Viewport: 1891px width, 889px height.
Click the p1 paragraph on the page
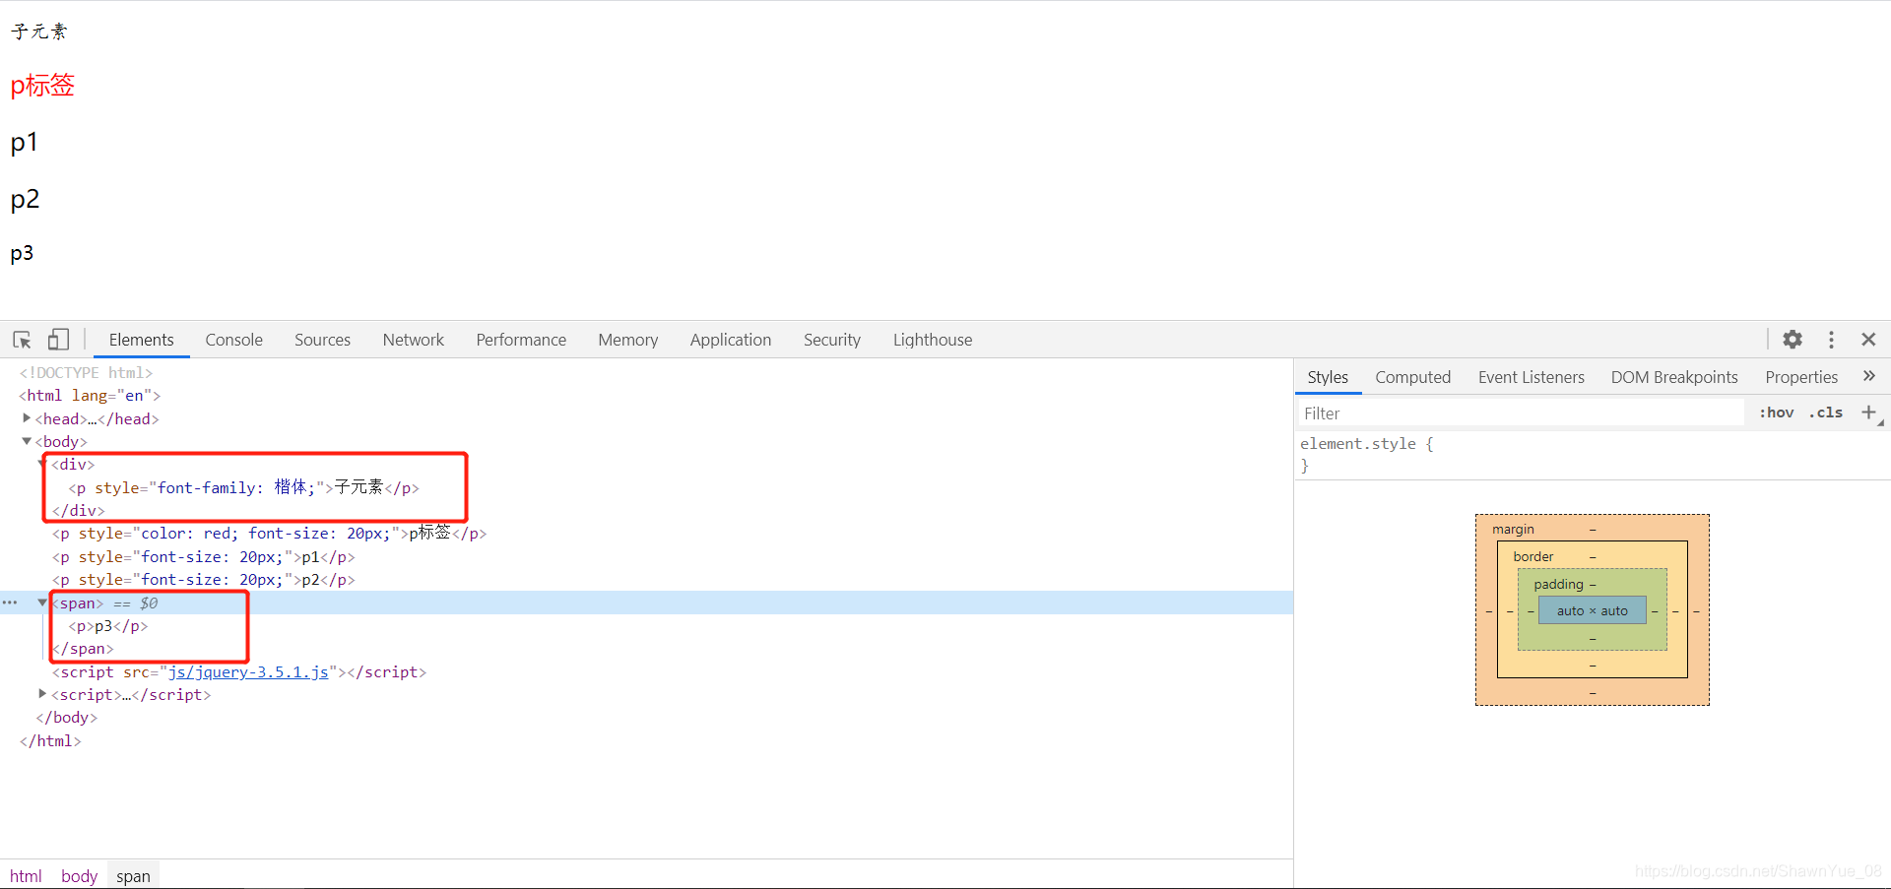point(24,143)
